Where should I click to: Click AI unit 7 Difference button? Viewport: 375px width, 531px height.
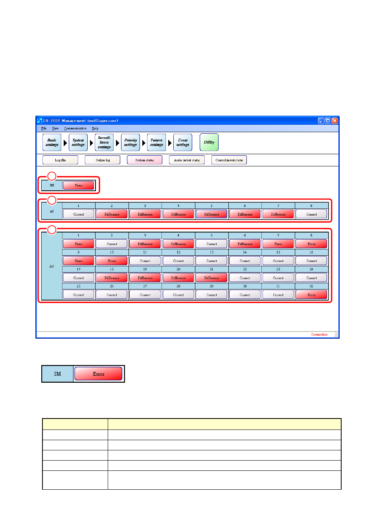tap(278, 214)
